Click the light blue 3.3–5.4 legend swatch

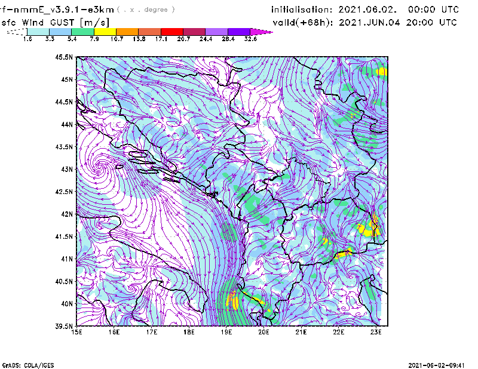click(60, 32)
